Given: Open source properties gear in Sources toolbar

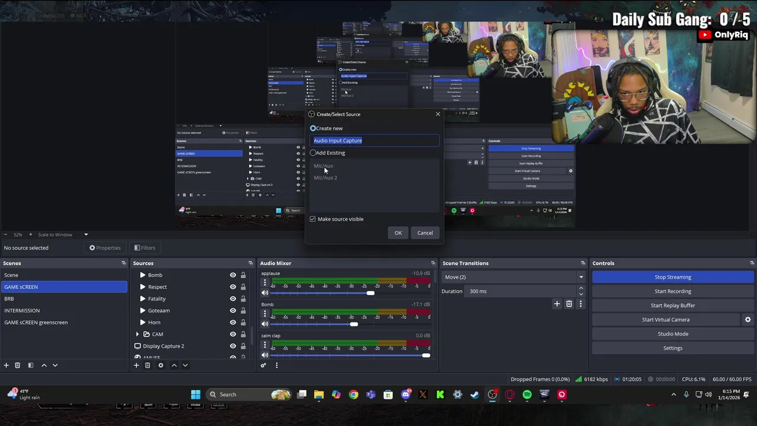Looking at the screenshot, I should [x=160, y=365].
